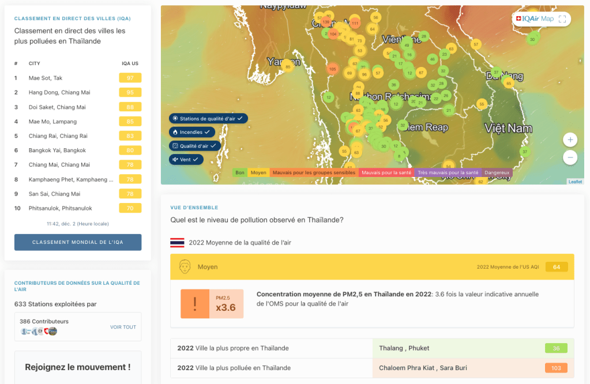The image size is (590, 384).
Task: Turn off the Qualité d'air map layer
Action: tap(194, 146)
